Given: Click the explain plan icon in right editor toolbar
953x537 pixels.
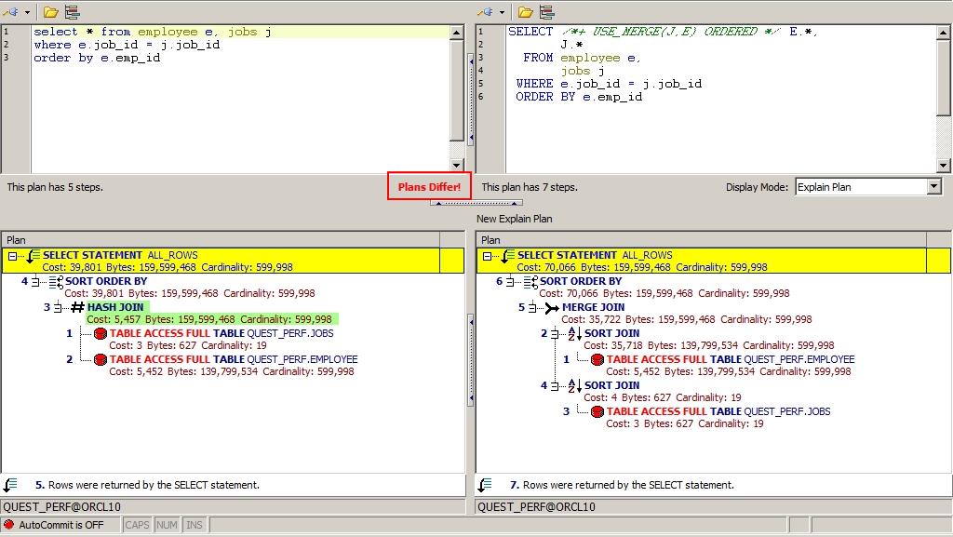Looking at the screenshot, I should pos(547,12).
